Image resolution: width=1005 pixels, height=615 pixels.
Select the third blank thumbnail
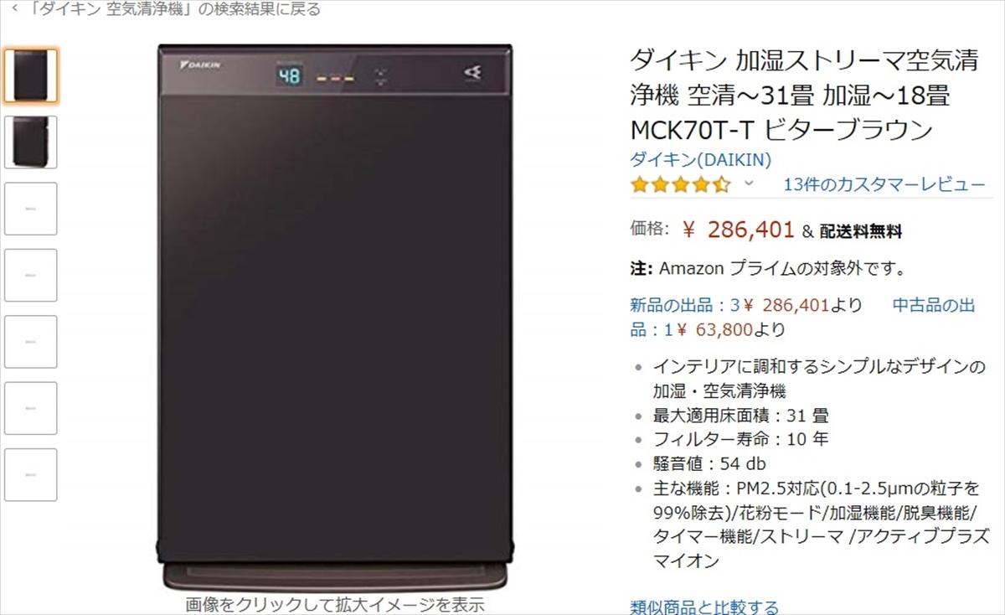31,209
